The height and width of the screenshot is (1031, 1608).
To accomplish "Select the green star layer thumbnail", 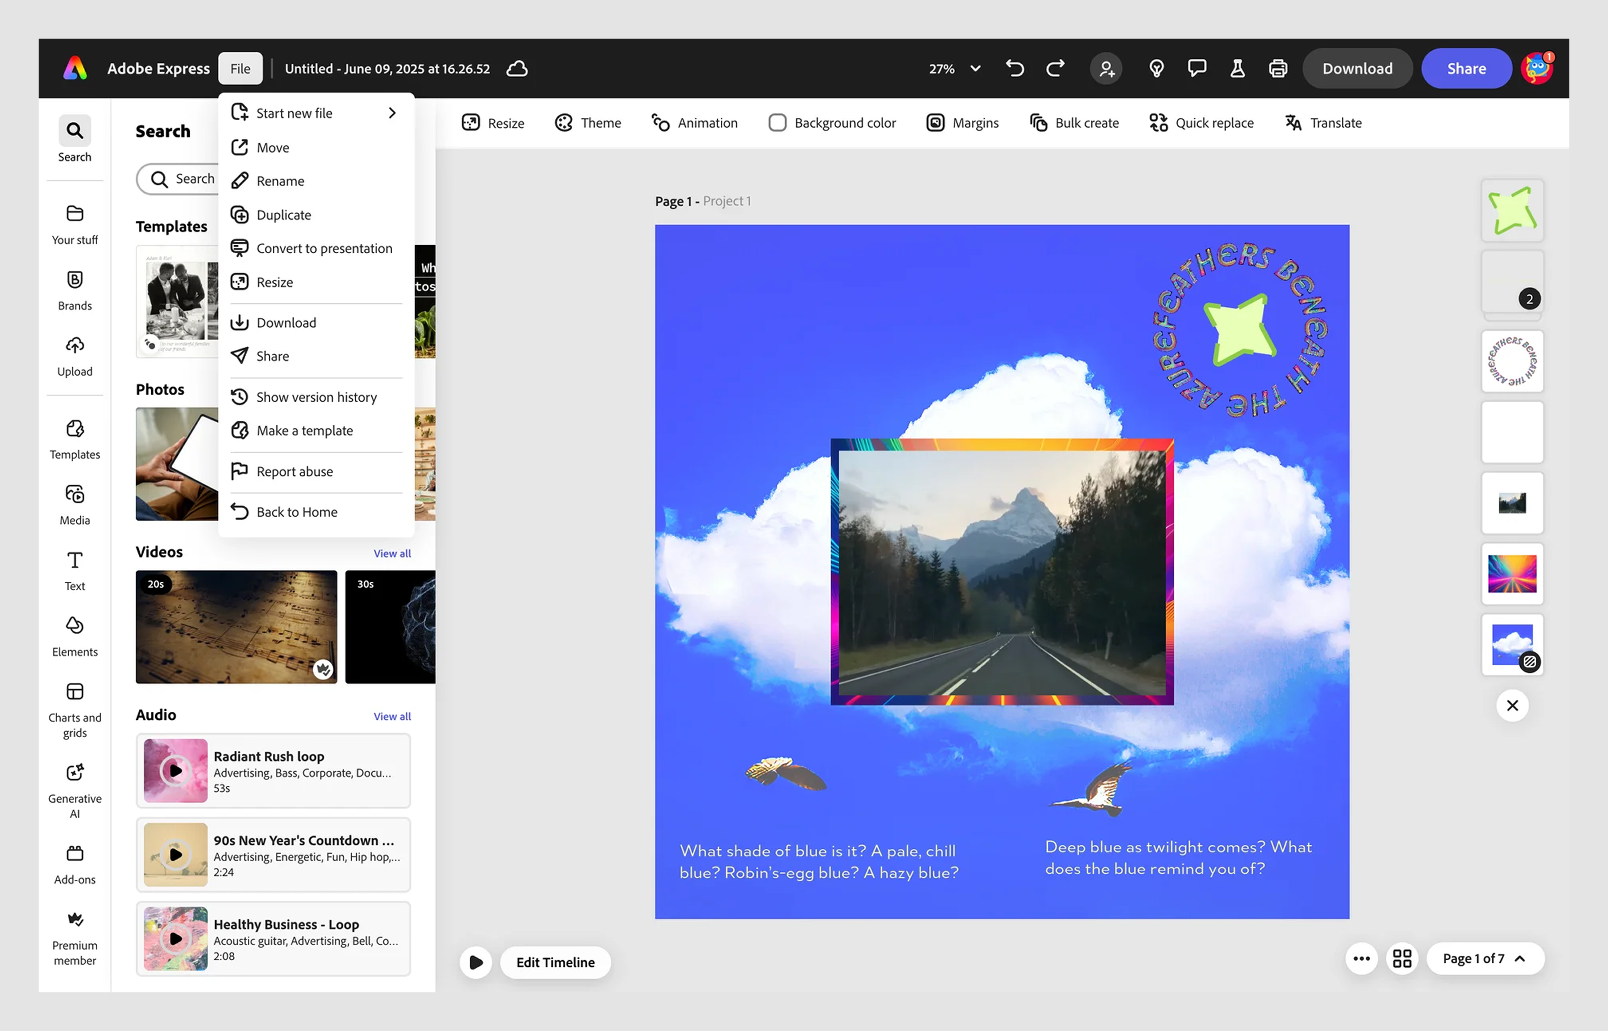I will 1511,210.
